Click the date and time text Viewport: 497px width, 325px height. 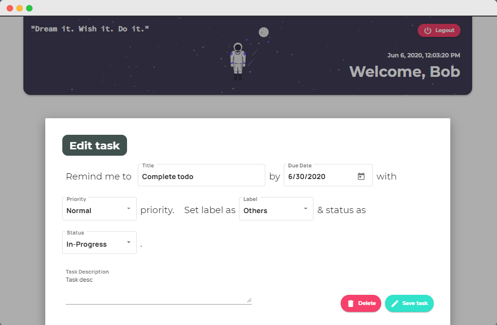(423, 55)
